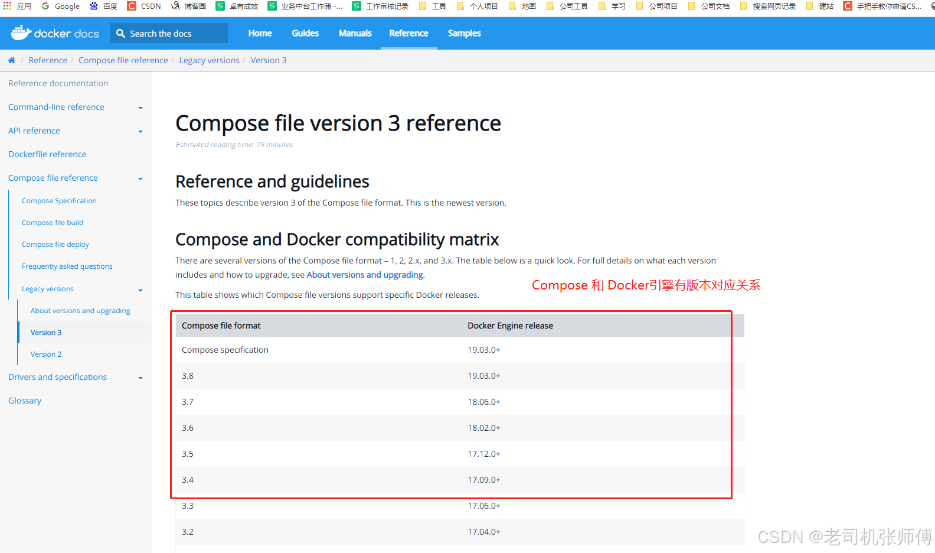This screenshot has height=553, width=935.
Task: Click the 17.12.0+ table cell
Action: (484, 454)
